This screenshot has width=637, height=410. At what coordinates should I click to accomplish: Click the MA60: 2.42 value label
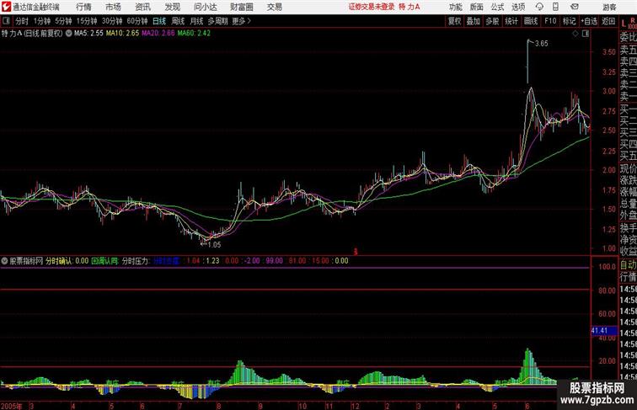click(194, 34)
